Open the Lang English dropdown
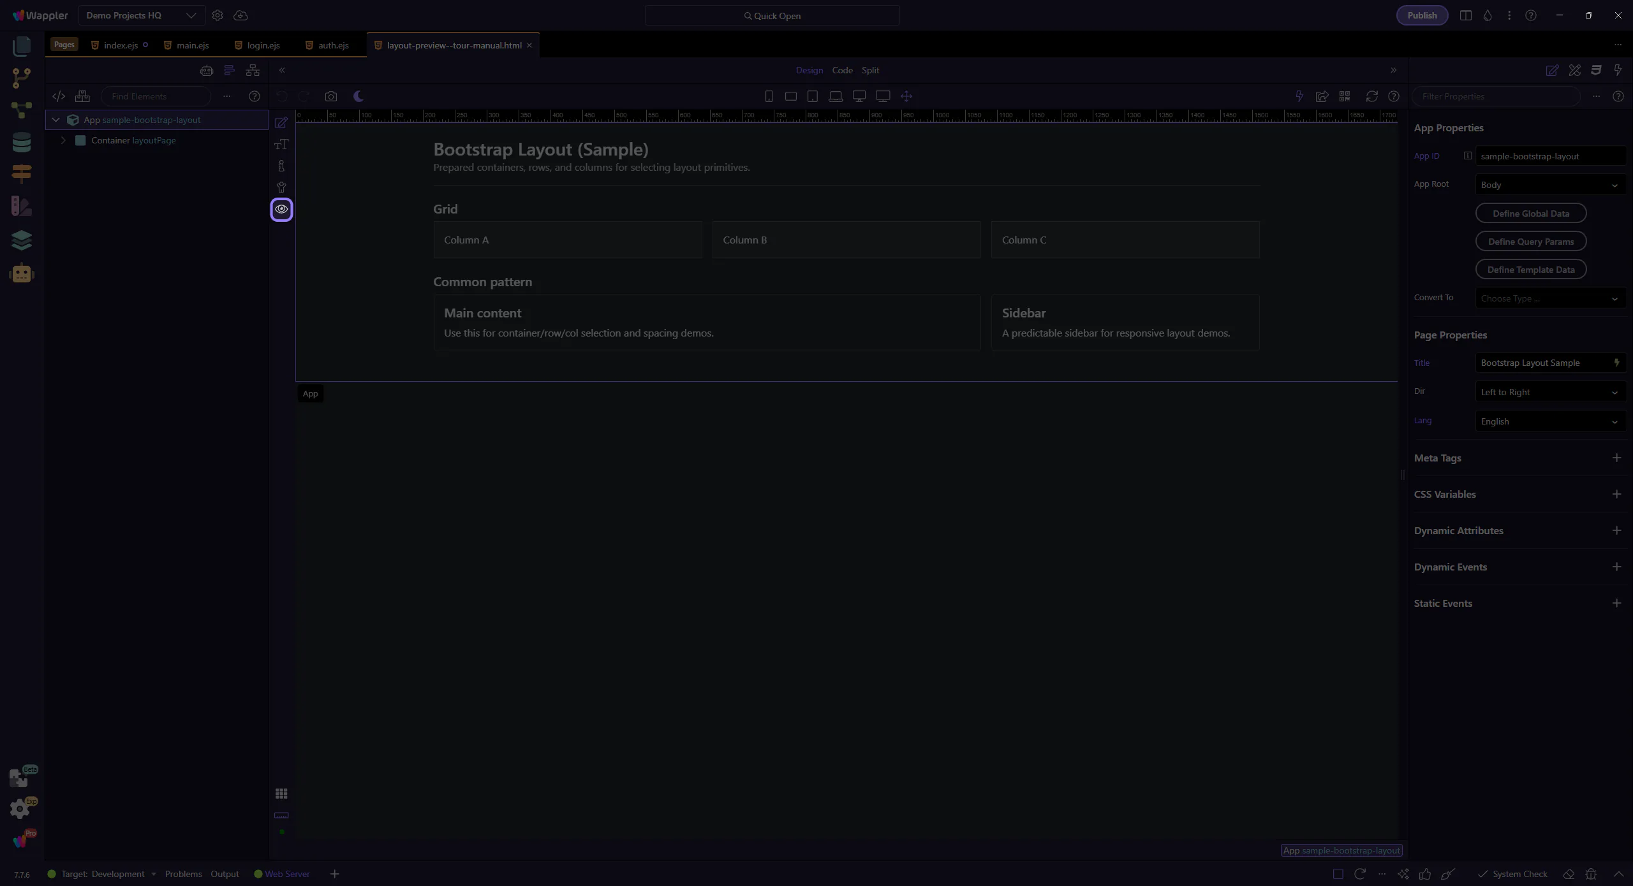The image size is (1633, 886). pos(1550,421)
